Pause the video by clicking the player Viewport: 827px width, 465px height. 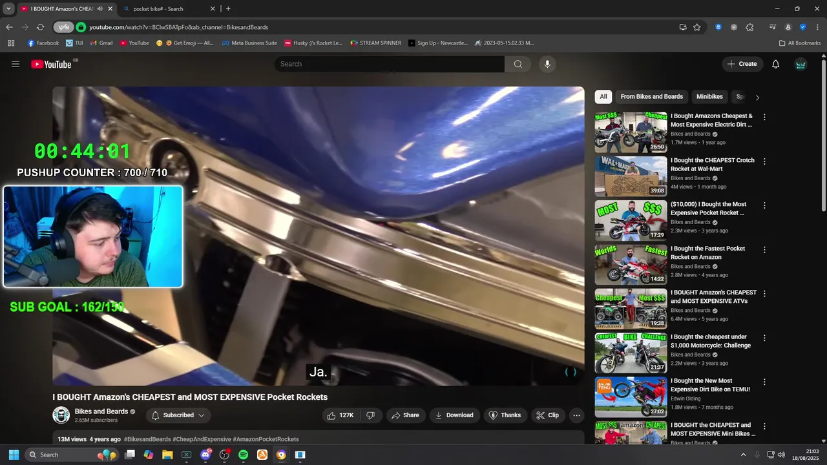[319, 236]
